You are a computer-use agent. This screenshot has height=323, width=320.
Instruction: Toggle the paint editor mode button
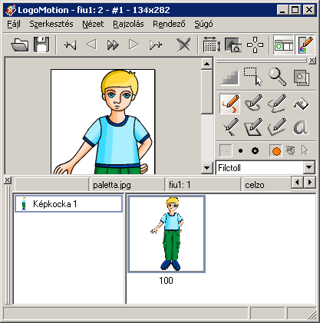coord(305,45)
